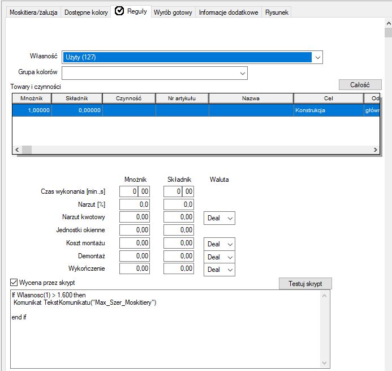
Task: Click the Testuj skrypt button
Action: [x=305, y=284]
